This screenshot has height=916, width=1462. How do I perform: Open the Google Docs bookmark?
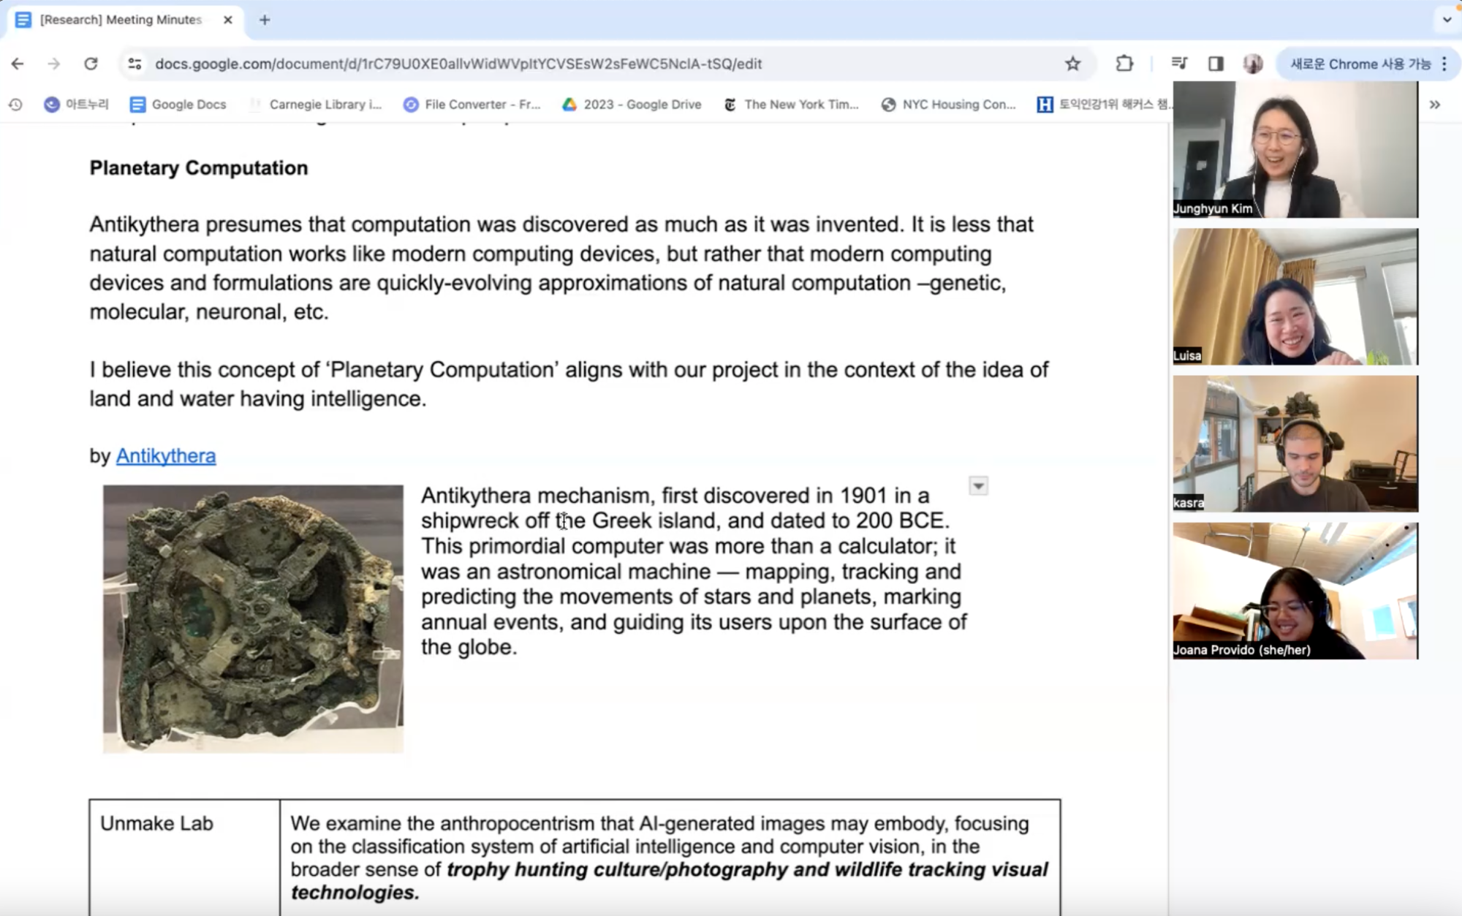178,105
